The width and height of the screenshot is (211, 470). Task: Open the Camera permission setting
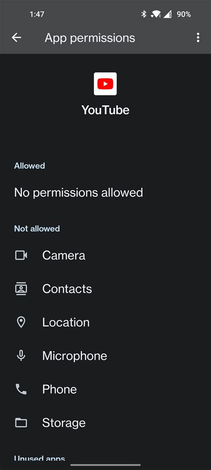105,255
